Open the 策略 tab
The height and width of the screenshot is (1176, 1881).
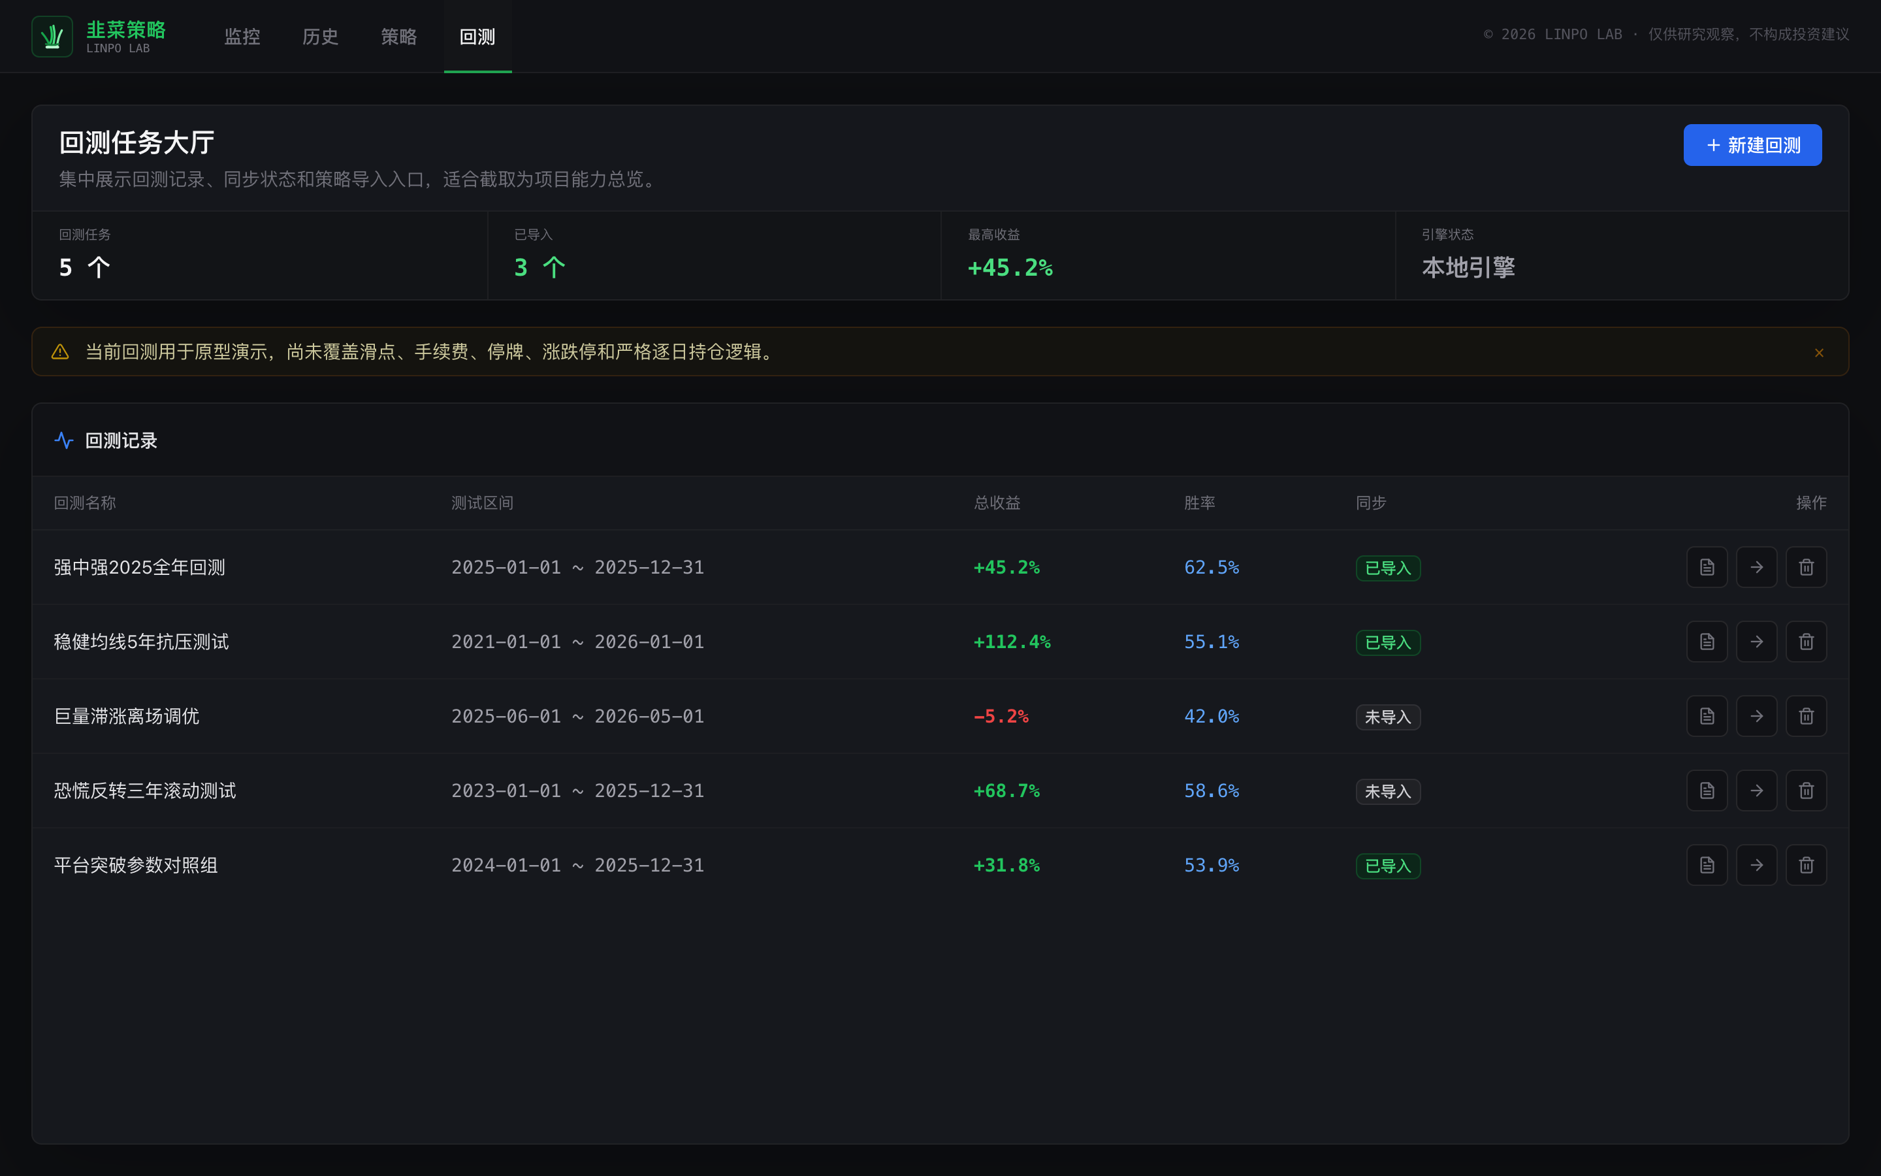(399, 37)
